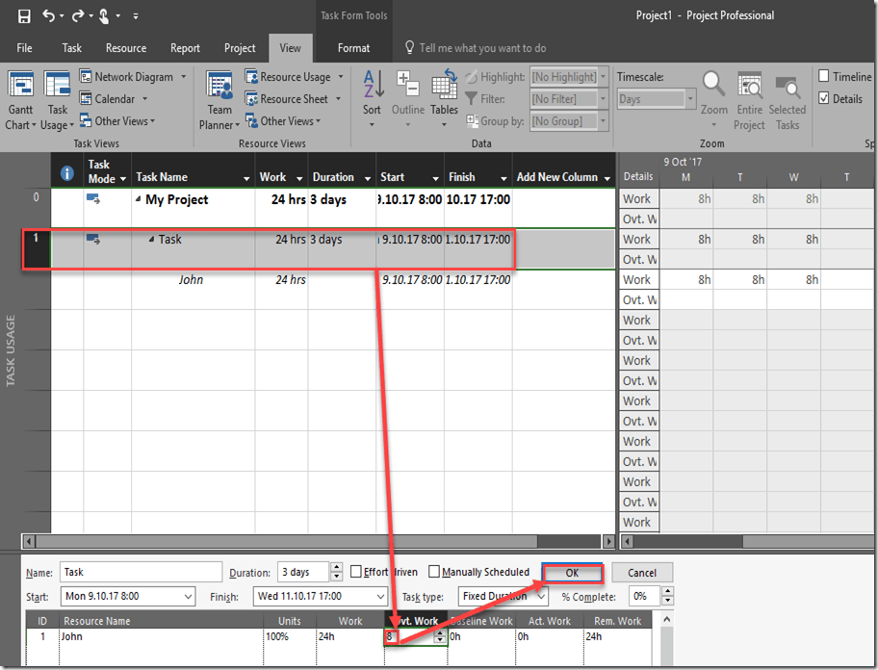Open the Timescale Days dropdown
The image size is (878, 670).
tap(657, 98)
